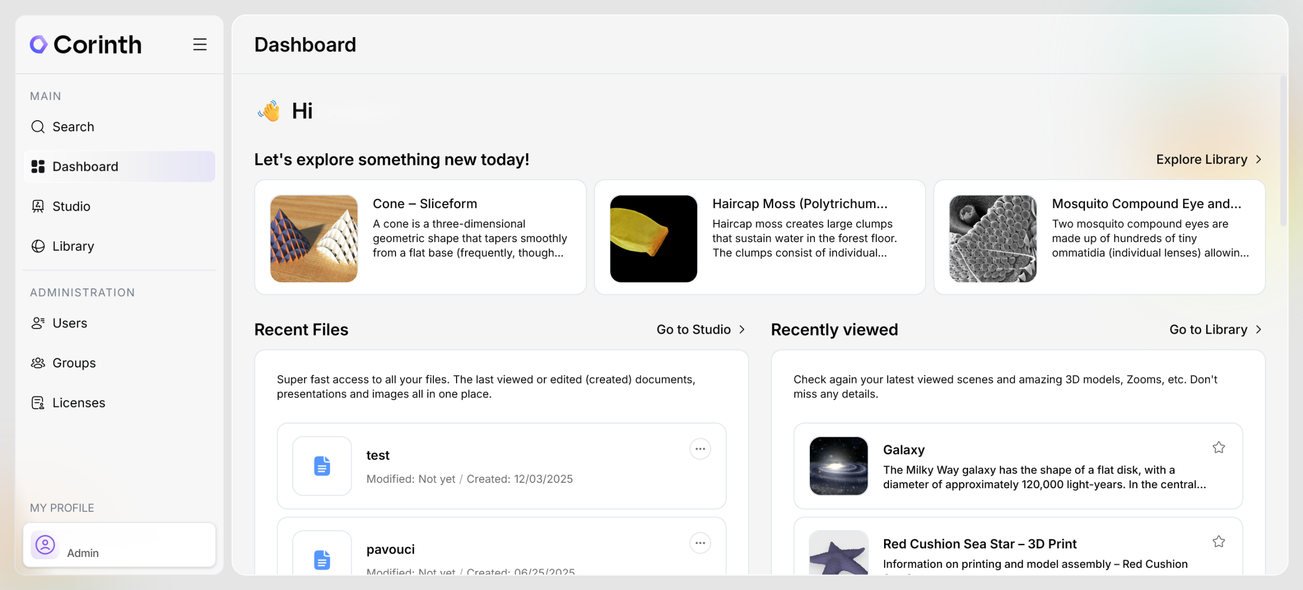Click the Studio easel icon
1303x590 pixels.
click(x=38, y=207)
